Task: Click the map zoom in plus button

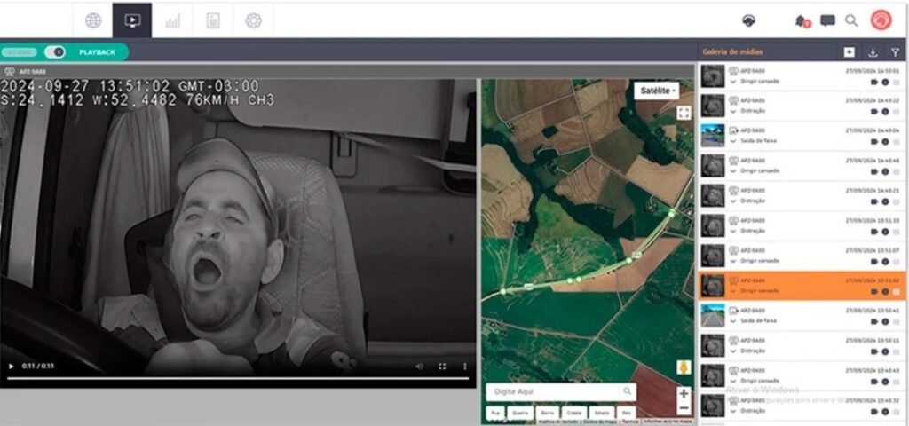Action: (684, 393)
